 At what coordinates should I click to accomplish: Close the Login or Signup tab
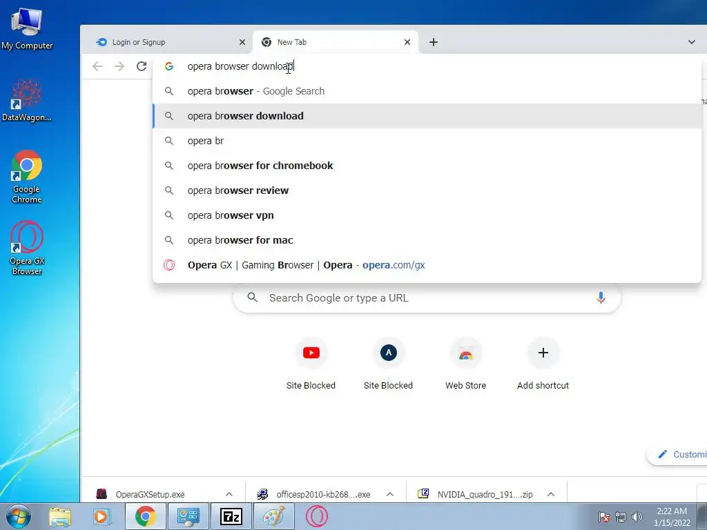pos(242,42)
